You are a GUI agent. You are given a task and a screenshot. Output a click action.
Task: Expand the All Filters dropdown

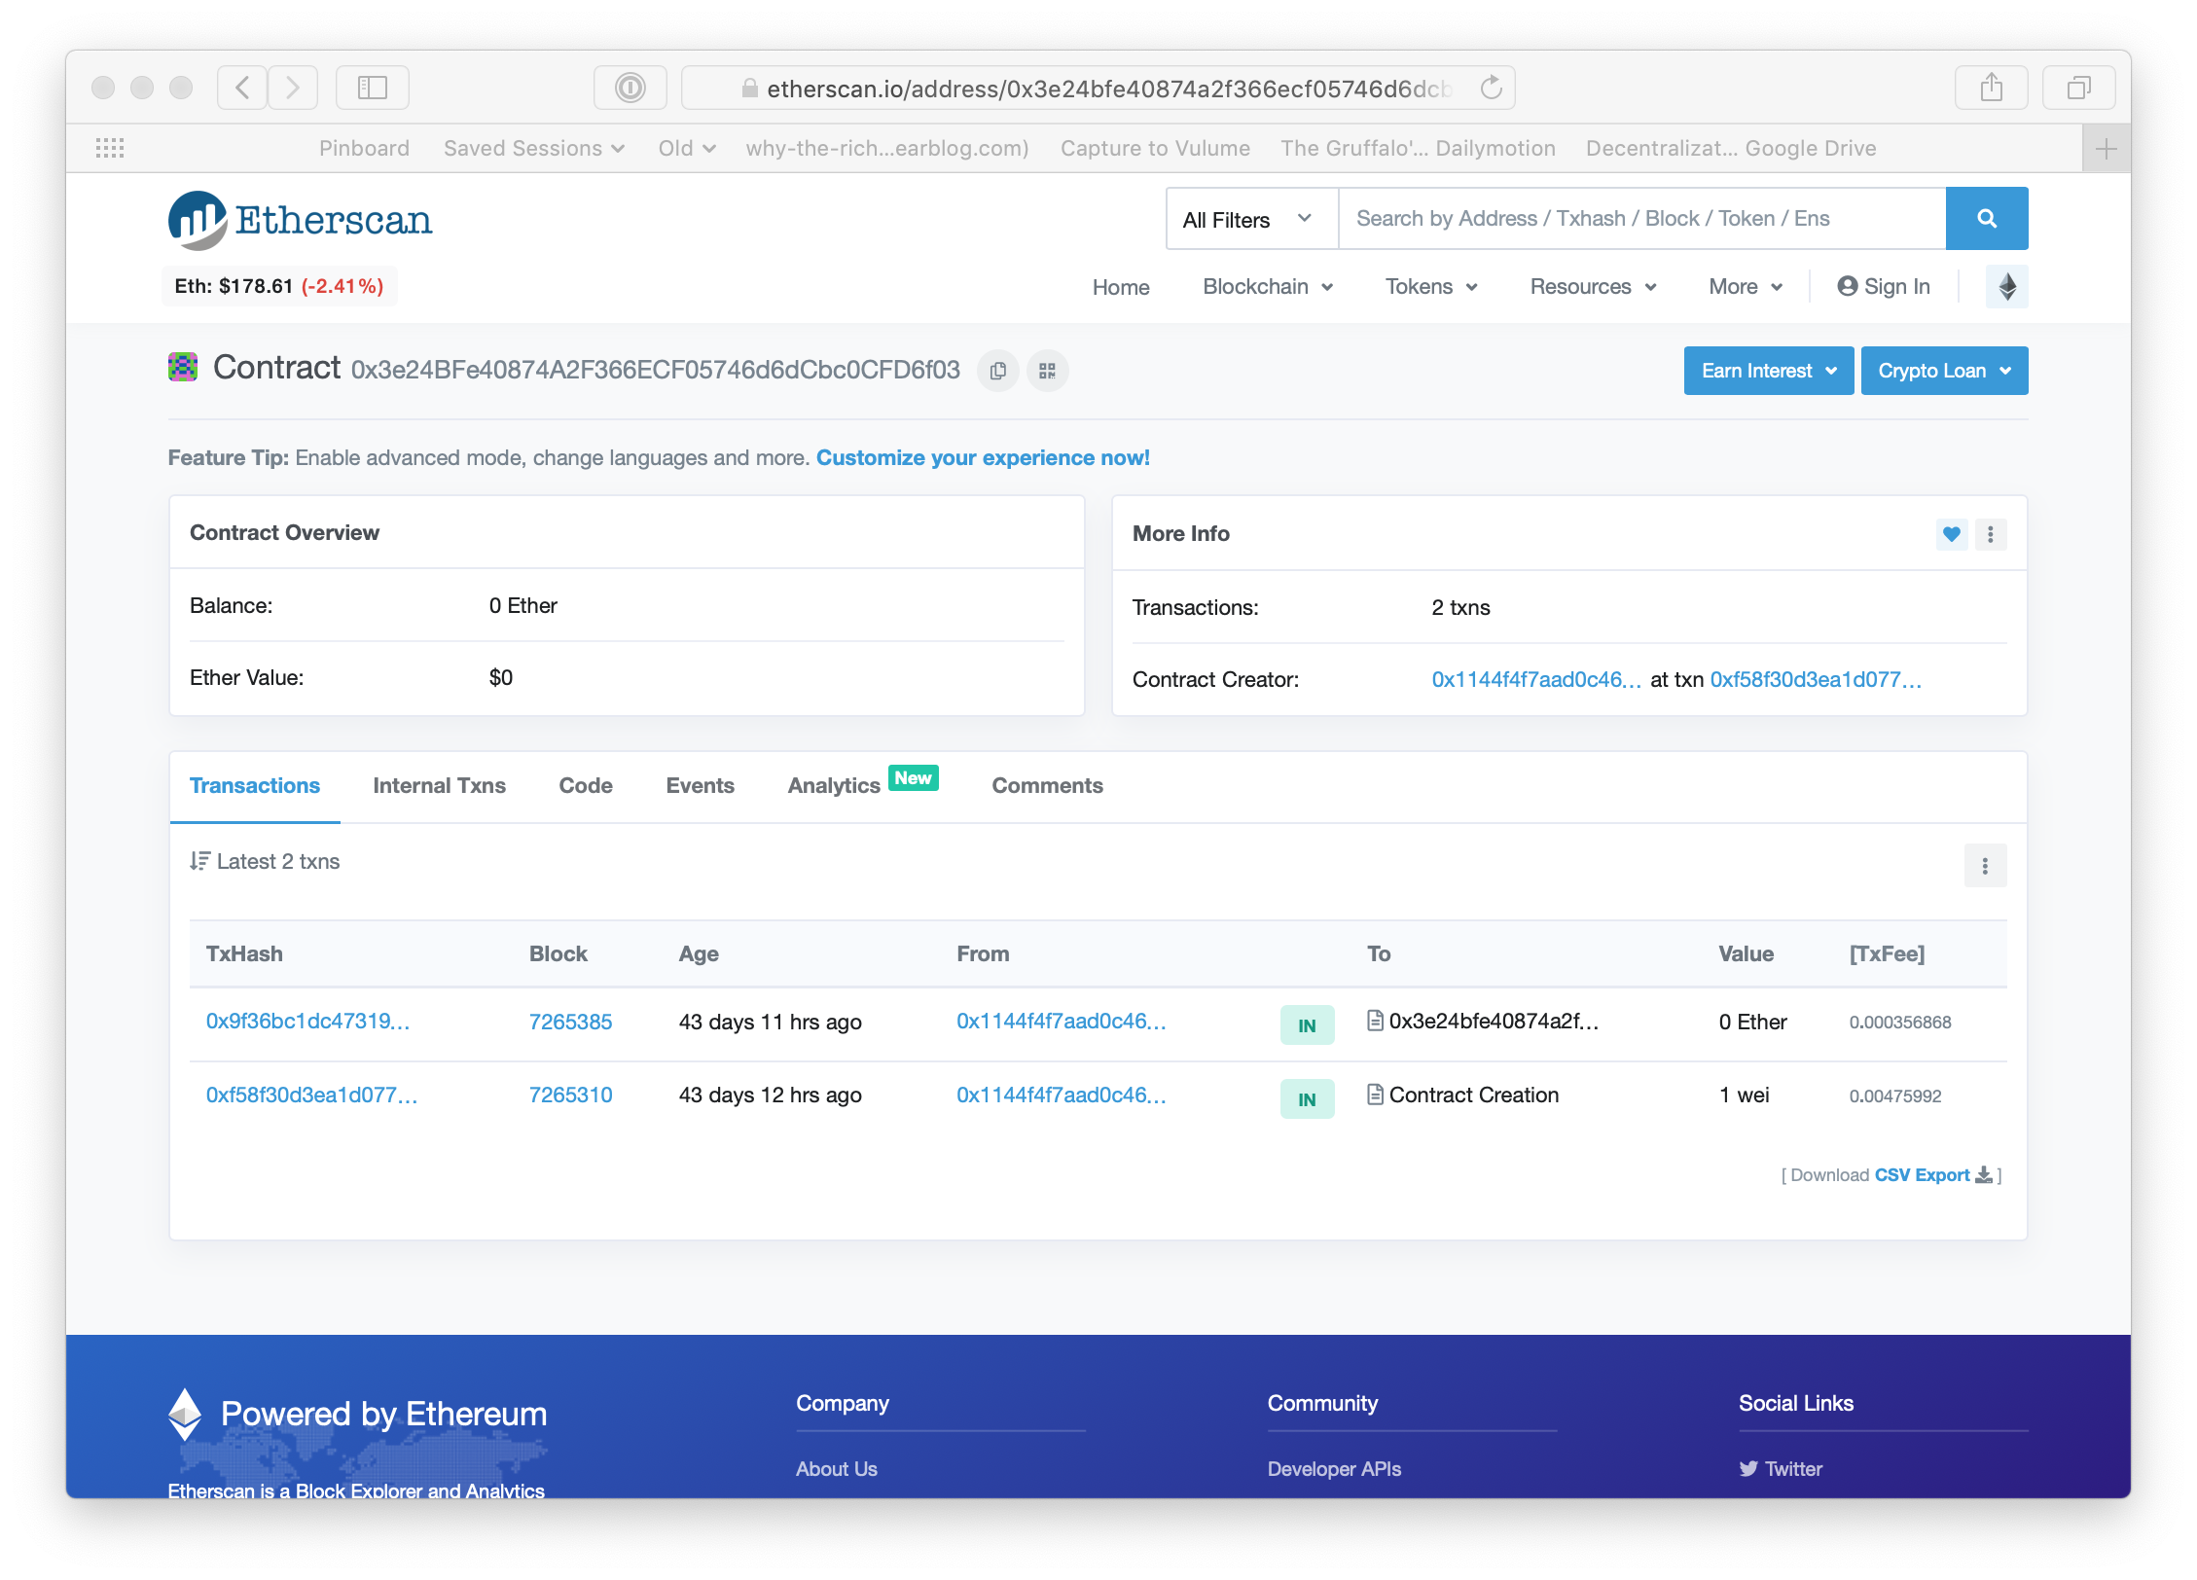pos(1252,219)
